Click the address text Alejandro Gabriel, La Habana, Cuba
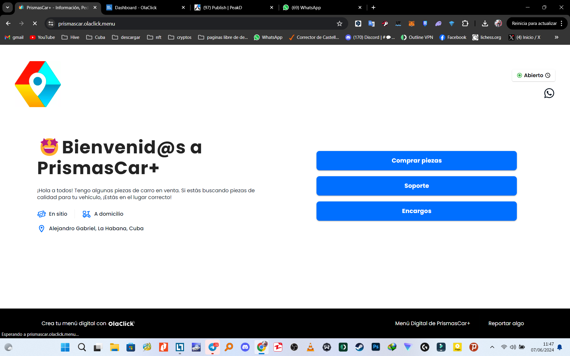The image size is (570, 356). [x=96, y=228]
